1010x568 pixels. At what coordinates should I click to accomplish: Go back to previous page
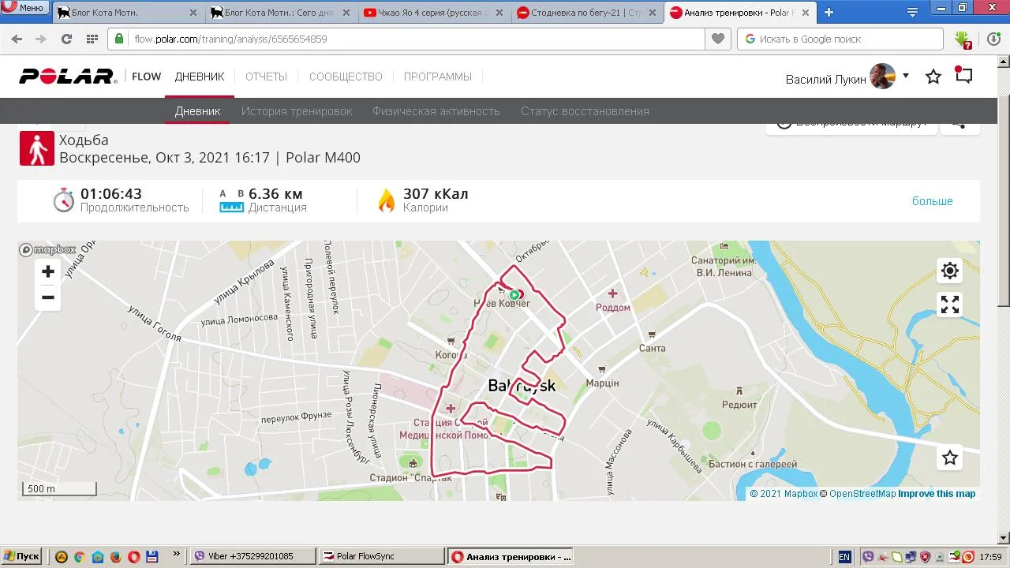(x=17, y=39)
